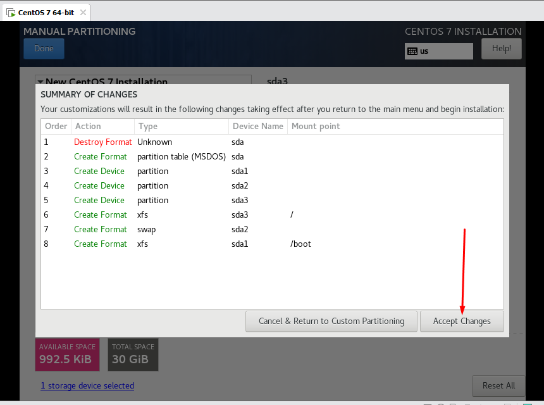Select row 4 device sda2
This screenshot has width=544, height=405.
point(240,186)
